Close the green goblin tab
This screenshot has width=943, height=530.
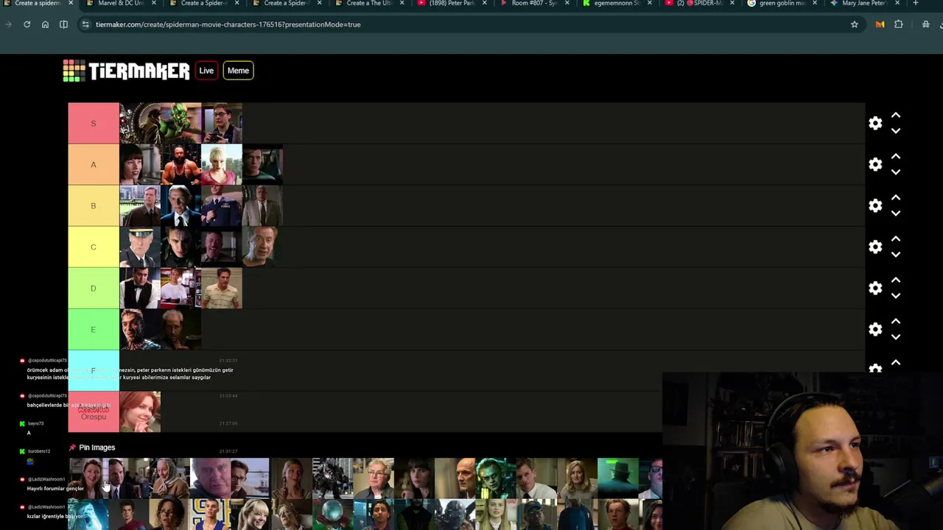814,4
